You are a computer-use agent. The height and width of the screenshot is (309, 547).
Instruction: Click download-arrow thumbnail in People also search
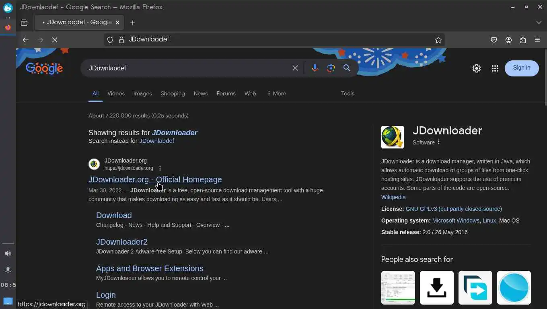tap(437, 288)
